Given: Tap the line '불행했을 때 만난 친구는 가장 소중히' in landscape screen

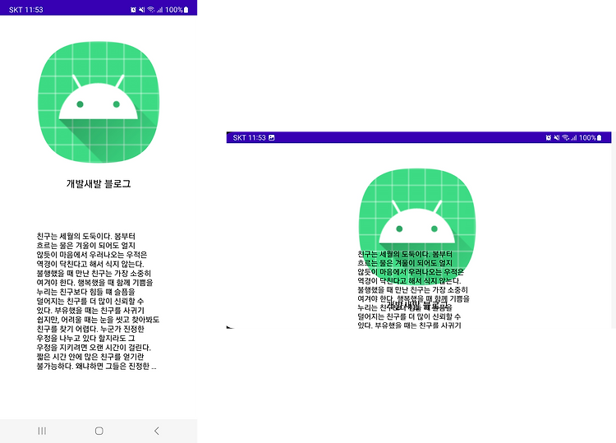Looking at the screenshot, I should 413,289.
